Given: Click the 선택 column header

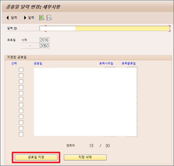Looking at the screenshot, I should click(14, 63).
